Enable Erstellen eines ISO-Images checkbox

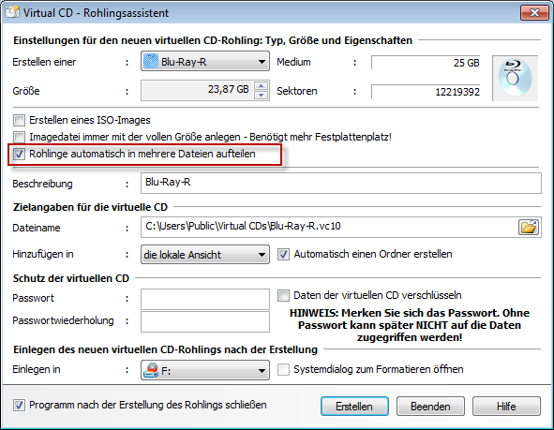19,120
